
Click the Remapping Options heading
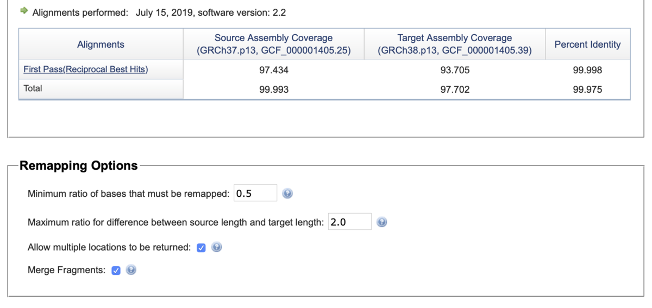tap(79, 166)
